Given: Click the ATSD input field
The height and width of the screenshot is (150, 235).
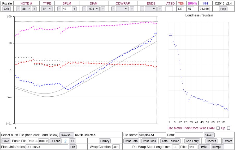Looking at the screenshot, I should pos(169,9).
